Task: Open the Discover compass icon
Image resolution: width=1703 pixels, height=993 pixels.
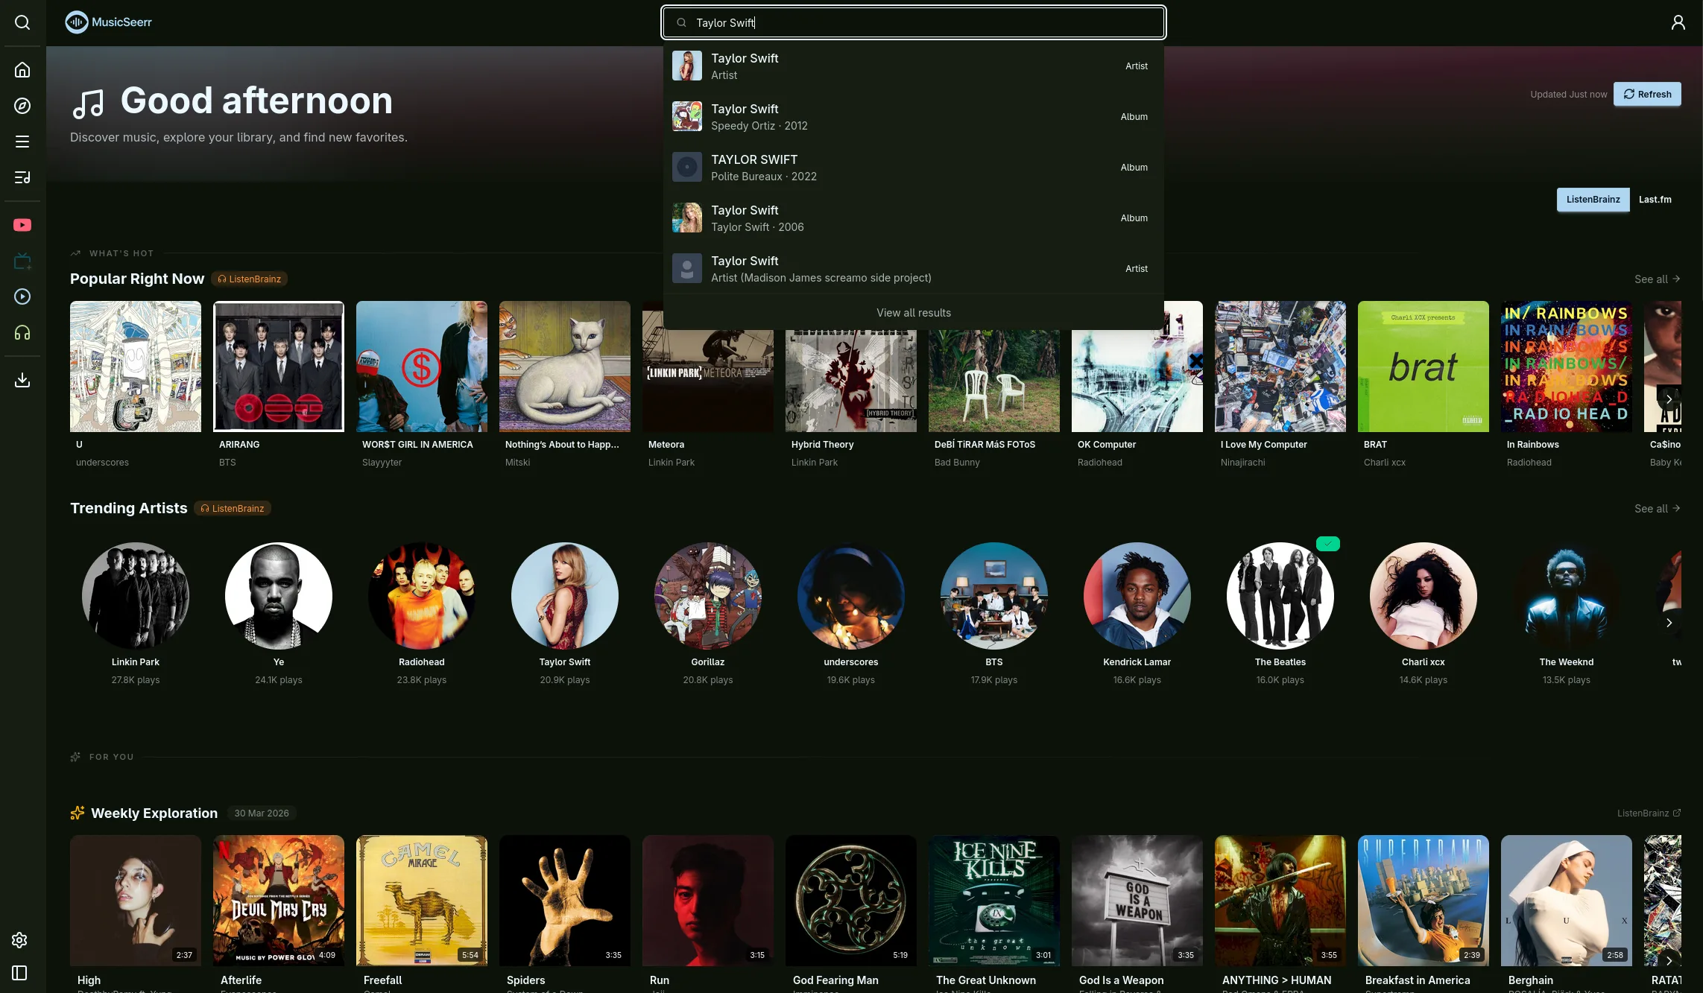Action: pyautogui.click(x=22, y=106)
